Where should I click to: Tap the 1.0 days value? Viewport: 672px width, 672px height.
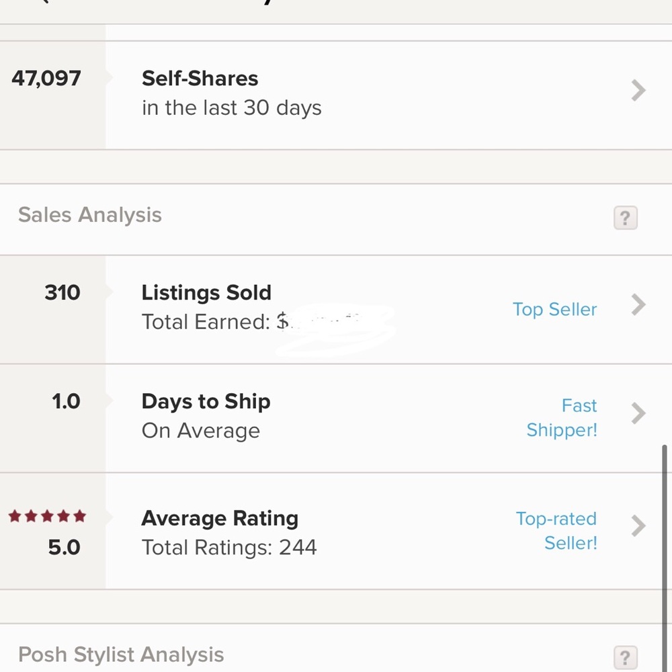66,402
